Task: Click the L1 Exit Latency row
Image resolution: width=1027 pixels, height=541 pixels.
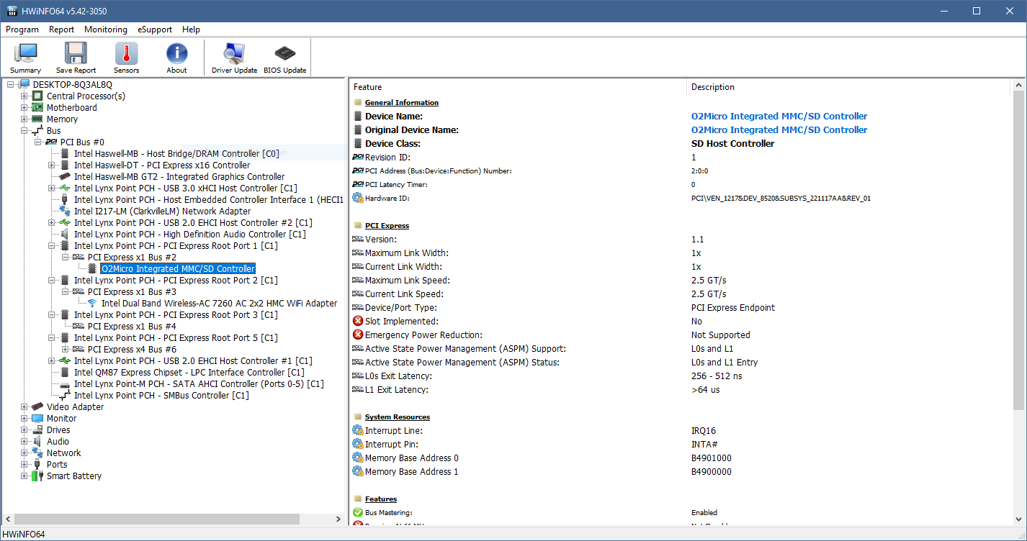Action: coord(681,390)
